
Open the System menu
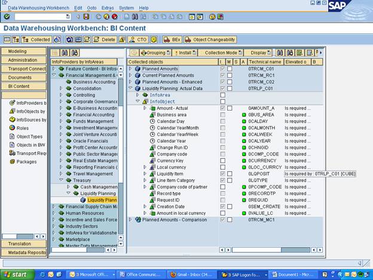tap(126, 8)
